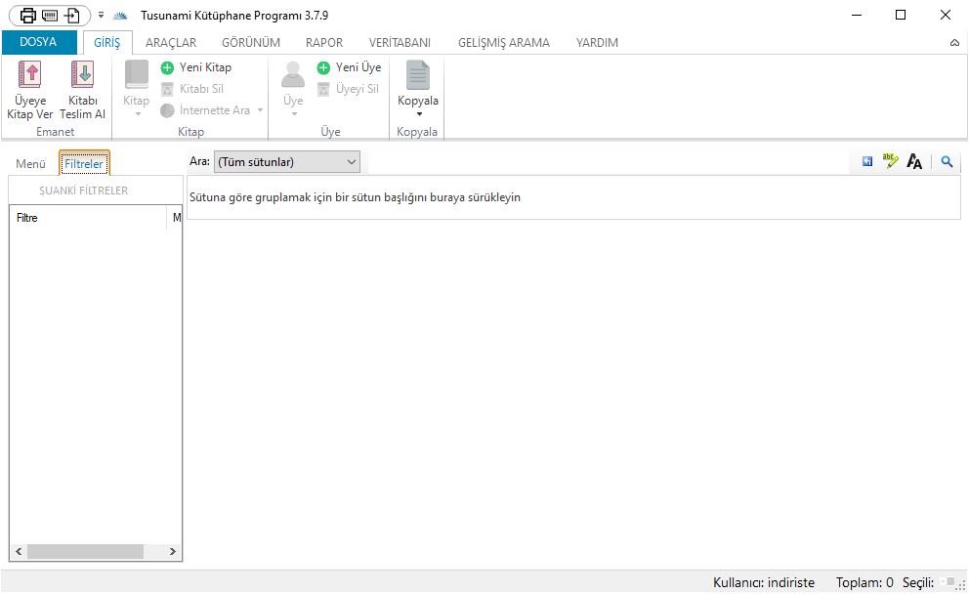Open the Ara column combo box
This screenshot has width=969, height=594.
click(x=287, y=162)
